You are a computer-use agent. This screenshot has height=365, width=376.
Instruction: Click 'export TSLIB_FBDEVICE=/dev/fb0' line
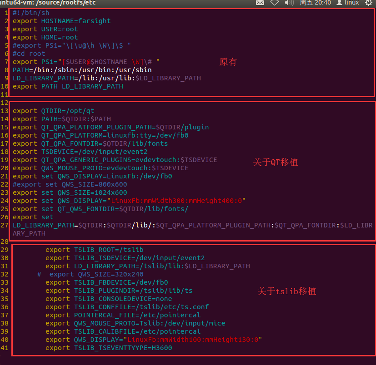[x=107, y=282]
